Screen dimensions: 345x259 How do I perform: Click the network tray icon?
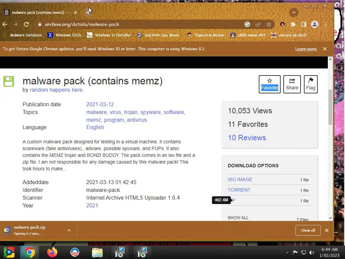click(304, 253)
